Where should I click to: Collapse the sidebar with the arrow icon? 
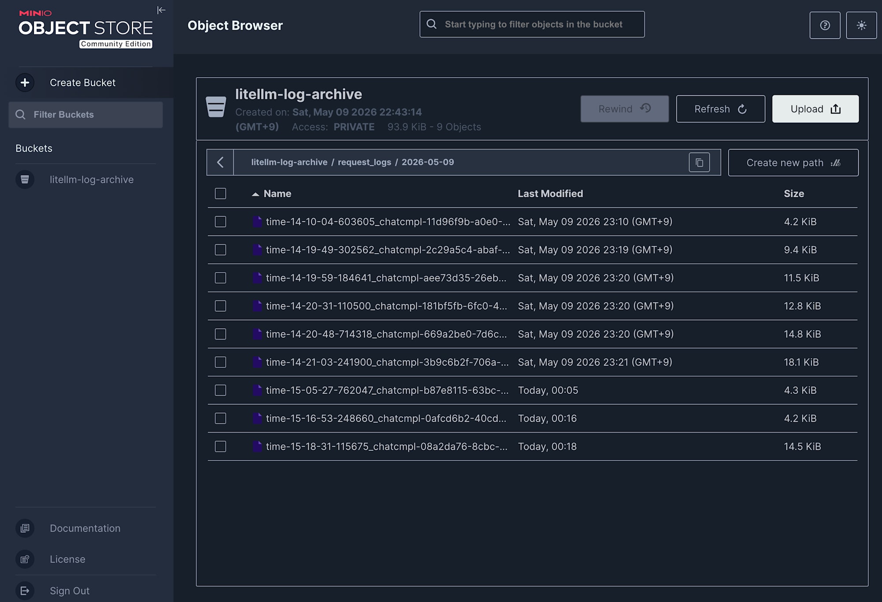(x=161, y=10)
